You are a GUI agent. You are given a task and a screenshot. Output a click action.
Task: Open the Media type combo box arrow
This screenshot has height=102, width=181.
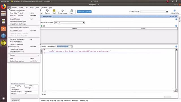point(72,46)
